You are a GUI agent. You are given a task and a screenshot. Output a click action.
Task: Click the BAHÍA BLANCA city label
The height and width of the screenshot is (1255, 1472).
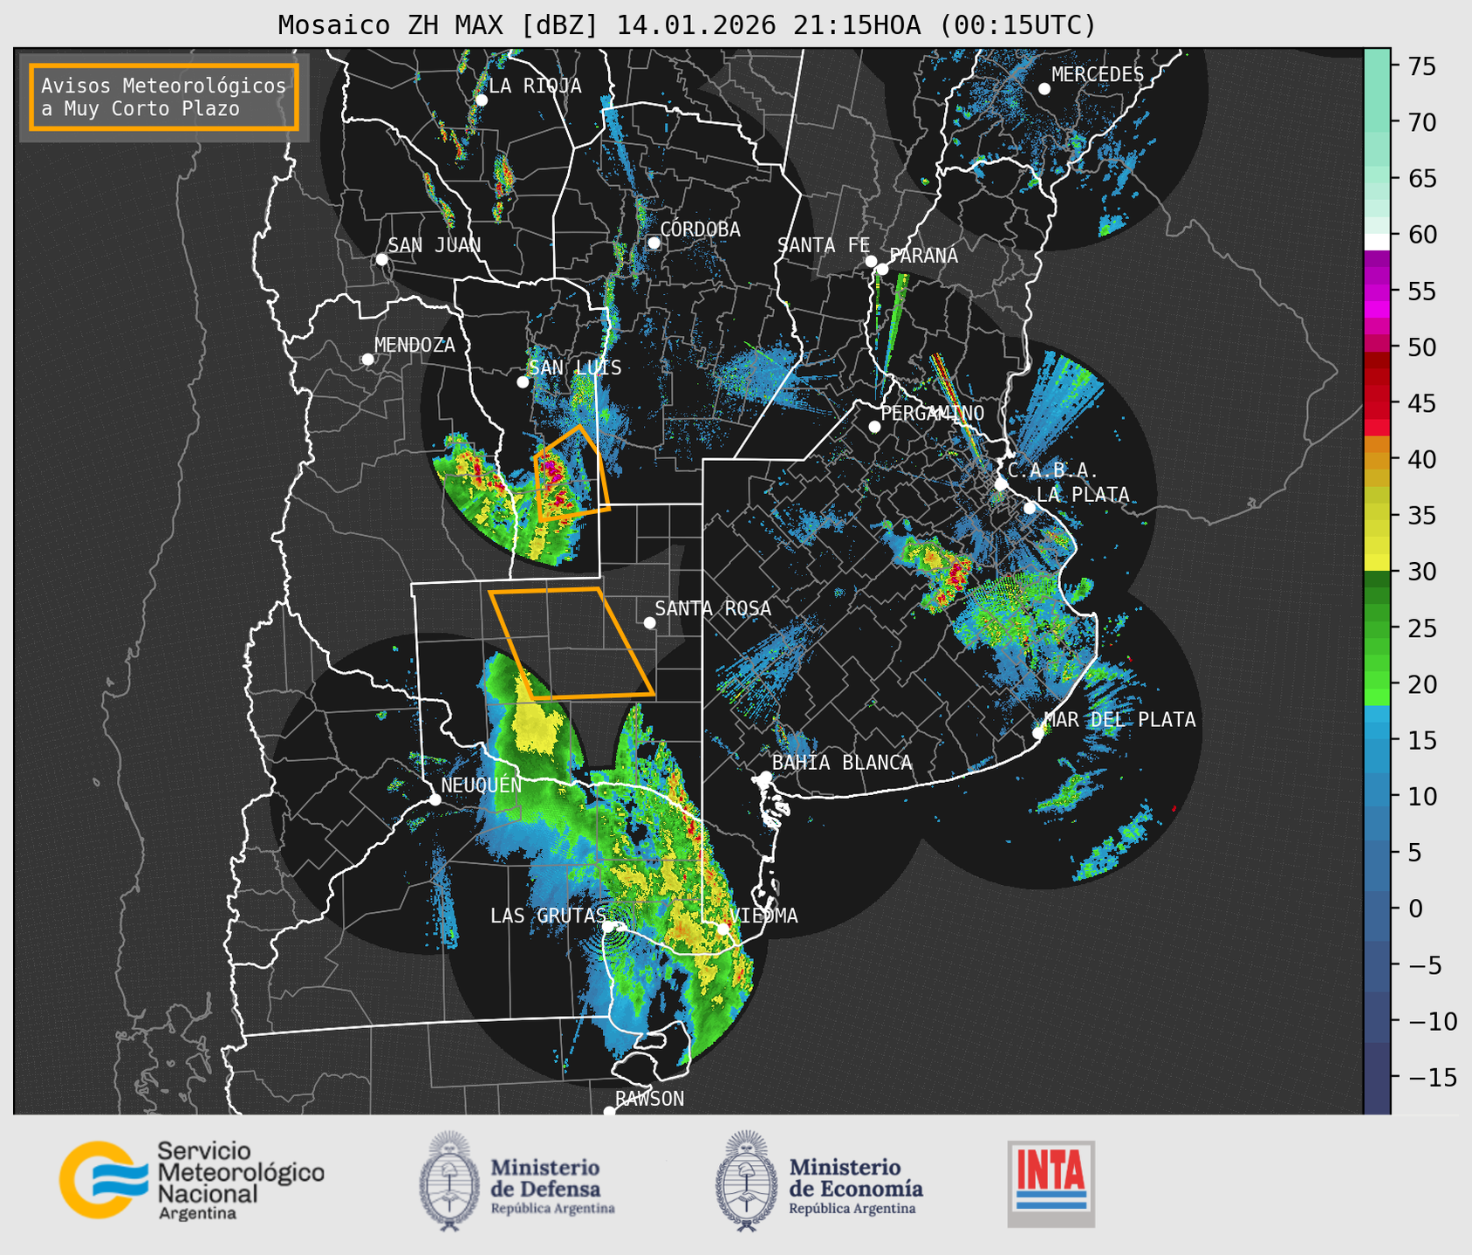point(842,763)
